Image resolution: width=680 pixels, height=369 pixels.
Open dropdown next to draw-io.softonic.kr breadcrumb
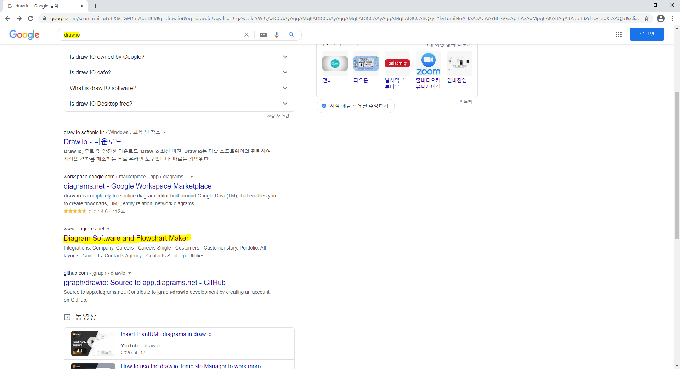(165, 132)
